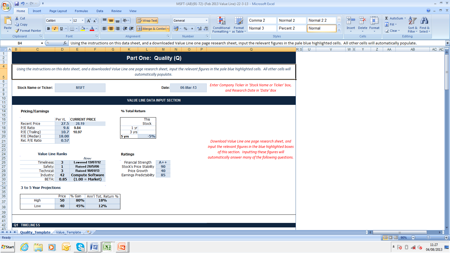The image size is (450, 253).
Task: Open the Review ribbon tab
Action: [x=116, y=11]
